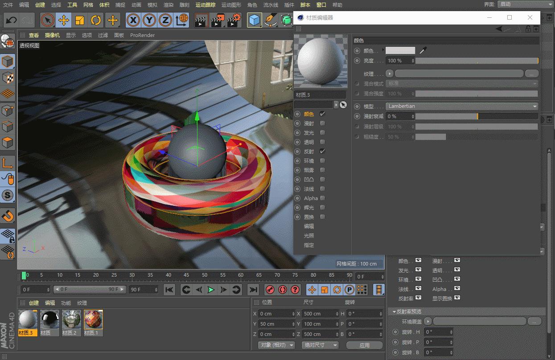This screenshot has height=360, width=555.
Task: Click the 颜色 color swatch
Action: pyautogui.click(x=400, y=51)
